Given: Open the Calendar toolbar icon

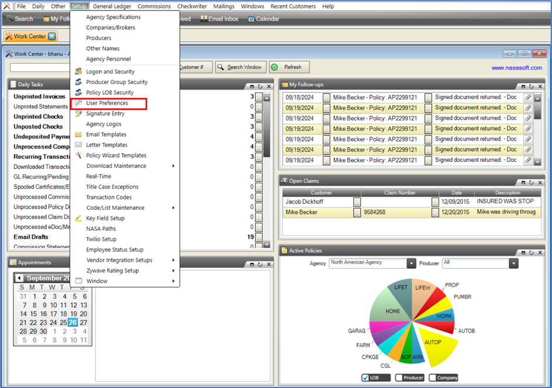Looking at the screenshot, I should click(251, 19).
